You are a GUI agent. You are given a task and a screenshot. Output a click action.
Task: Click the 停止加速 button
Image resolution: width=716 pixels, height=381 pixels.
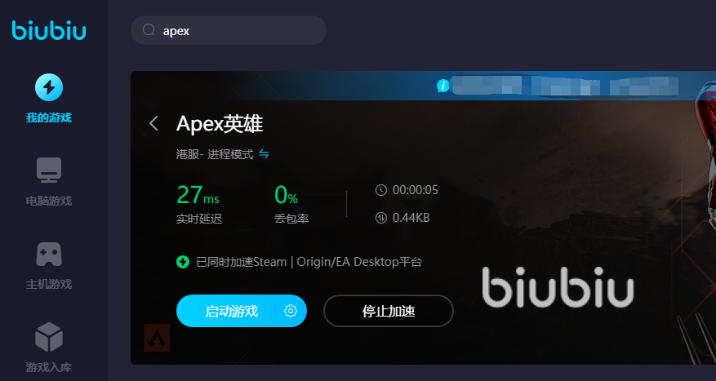(388, 311)
